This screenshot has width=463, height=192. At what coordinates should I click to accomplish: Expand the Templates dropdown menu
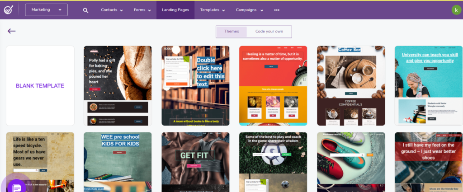point(213,10)
